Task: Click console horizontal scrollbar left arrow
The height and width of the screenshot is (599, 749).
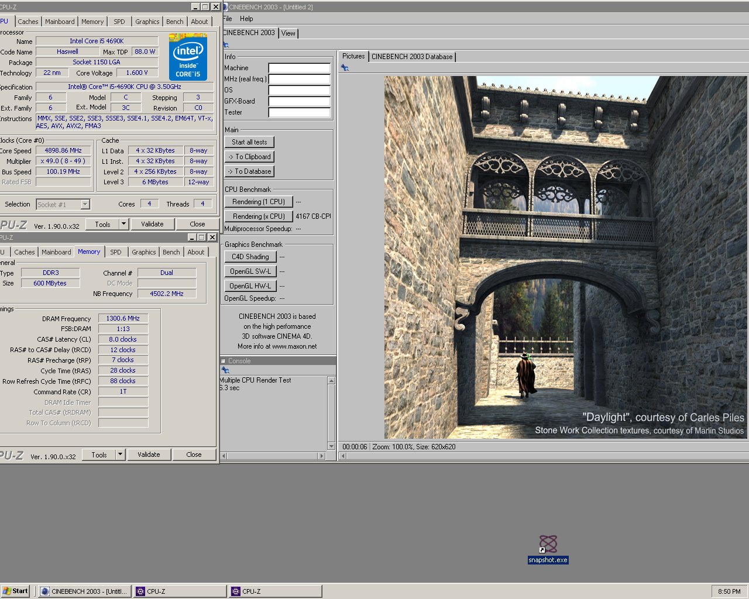Action: (x=224, y=456)
